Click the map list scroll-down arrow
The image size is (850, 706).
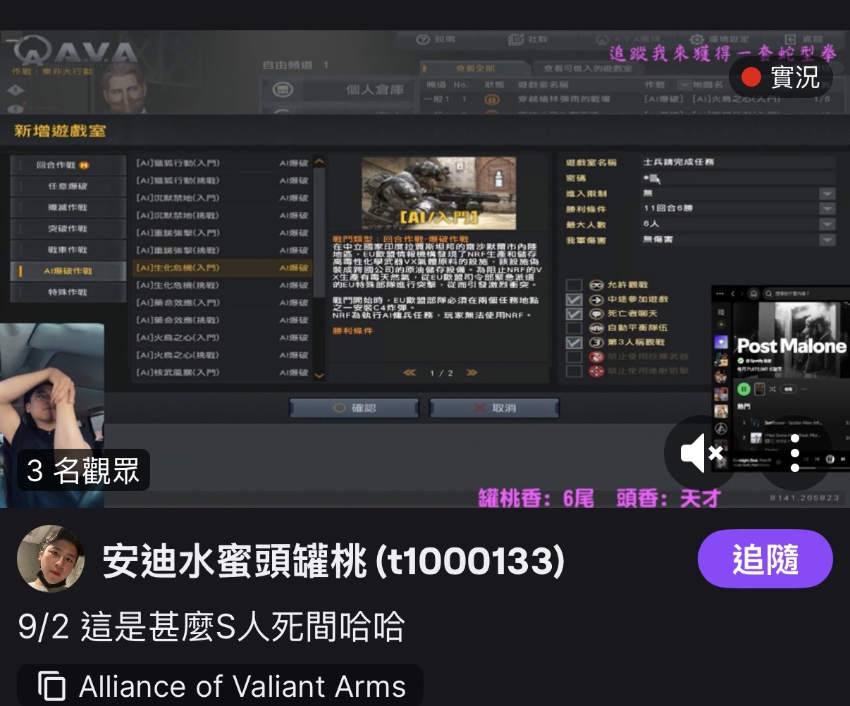coord(319,376)
